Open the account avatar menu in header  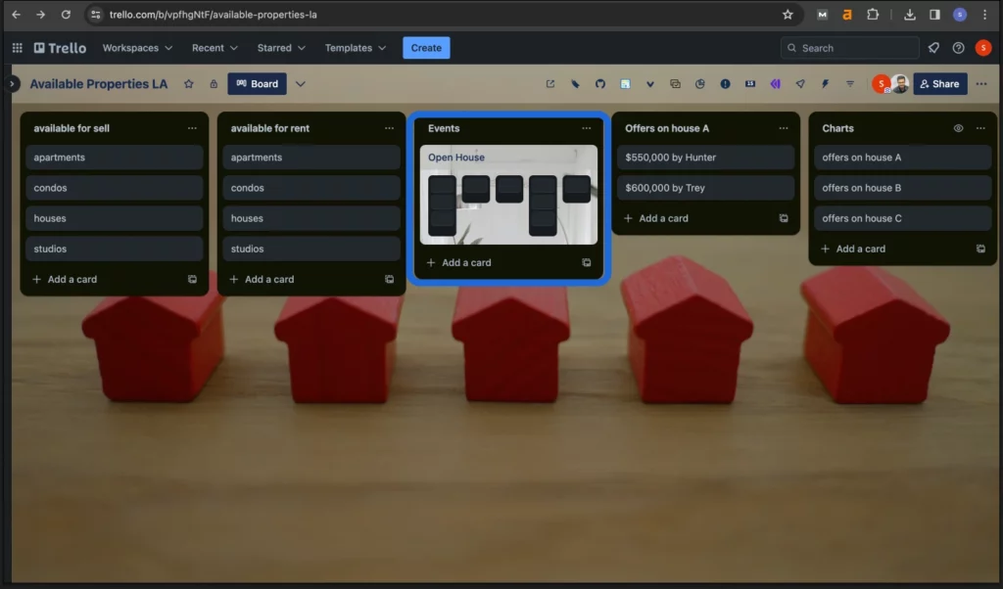(x=983, y=48)
